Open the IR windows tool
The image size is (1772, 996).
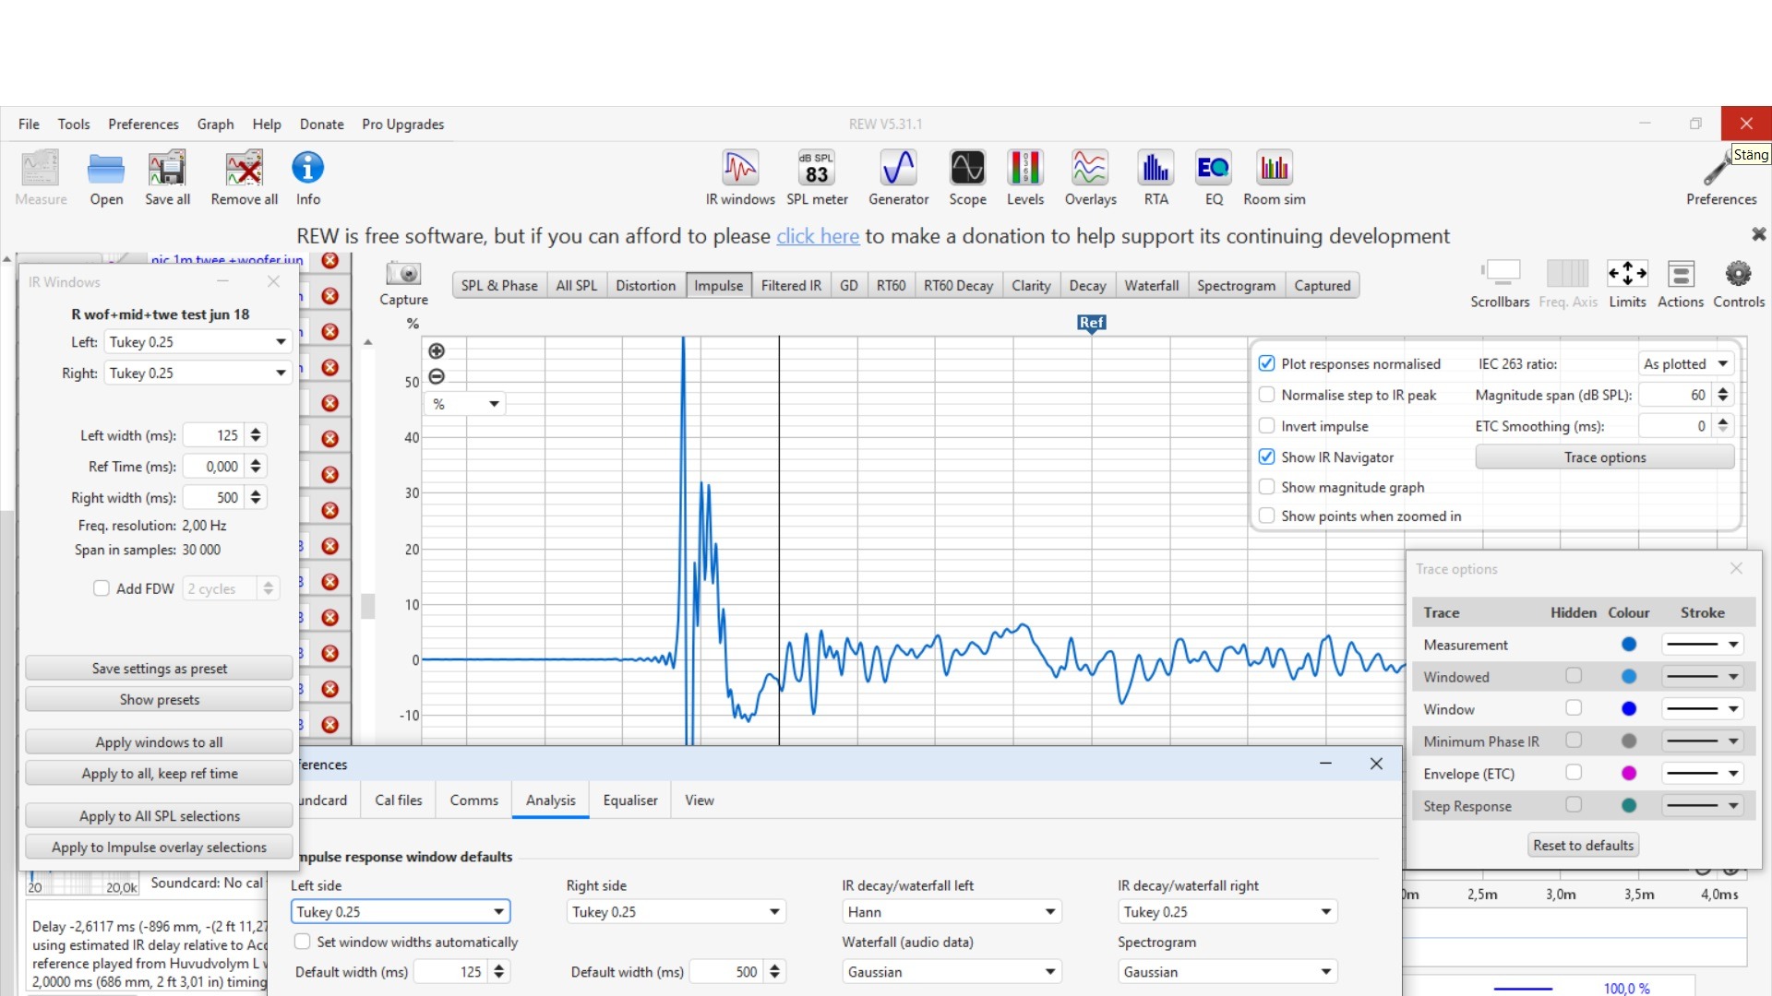[740, 178]
